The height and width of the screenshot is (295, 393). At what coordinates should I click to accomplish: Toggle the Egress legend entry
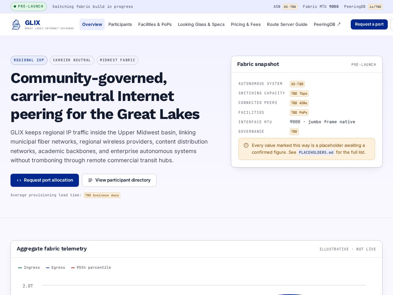click(55, 267)
